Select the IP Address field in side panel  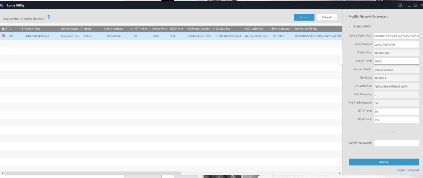(x=396, y=53)
